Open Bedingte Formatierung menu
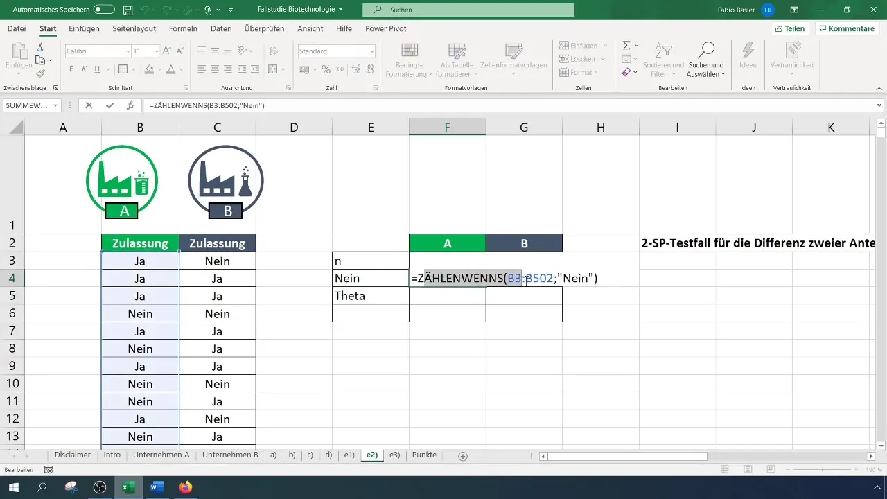 click(x=409, y=60)
